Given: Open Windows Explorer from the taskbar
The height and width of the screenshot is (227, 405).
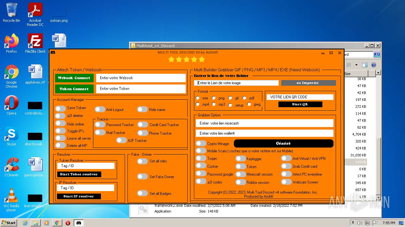Looking at the screenshot, I should pos(36,223).
